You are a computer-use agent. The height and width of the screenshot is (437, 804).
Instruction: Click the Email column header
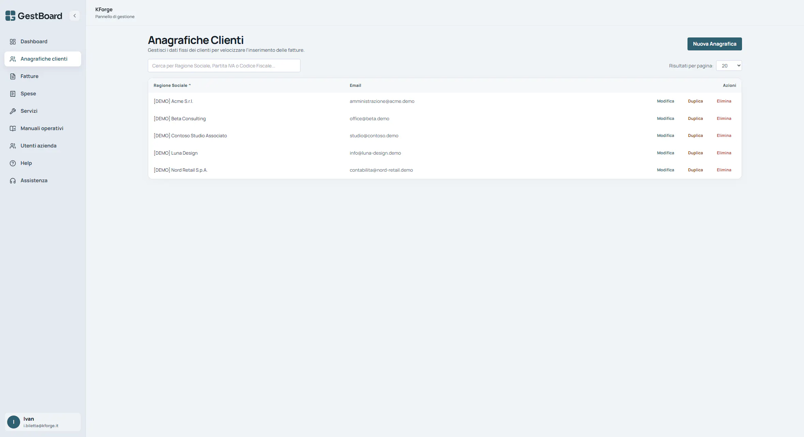point(355,85)
